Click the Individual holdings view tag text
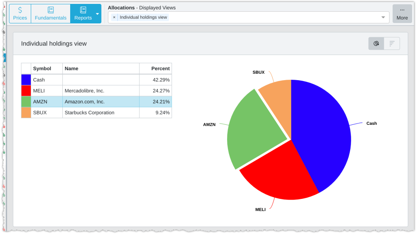Screen dimensions: 416x234 pos(143,17)
